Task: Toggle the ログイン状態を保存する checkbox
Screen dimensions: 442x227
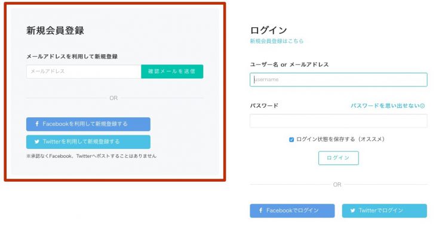Action: 291,139
